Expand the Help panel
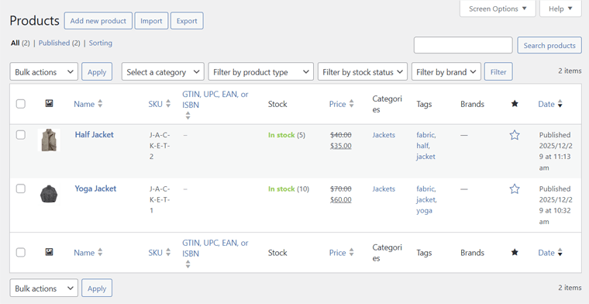Screen dimensions: 589x304 click(560, 9)
